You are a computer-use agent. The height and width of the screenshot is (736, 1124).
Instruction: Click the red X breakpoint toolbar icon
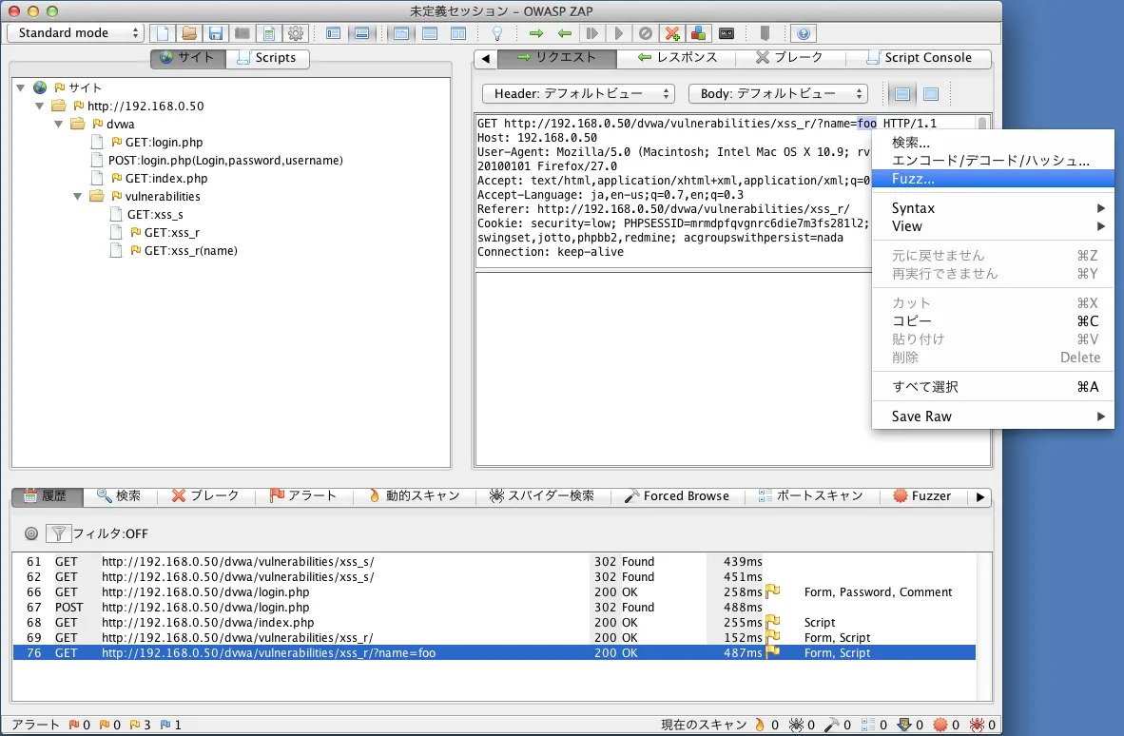pyautogui.click(x=672, y=33)
